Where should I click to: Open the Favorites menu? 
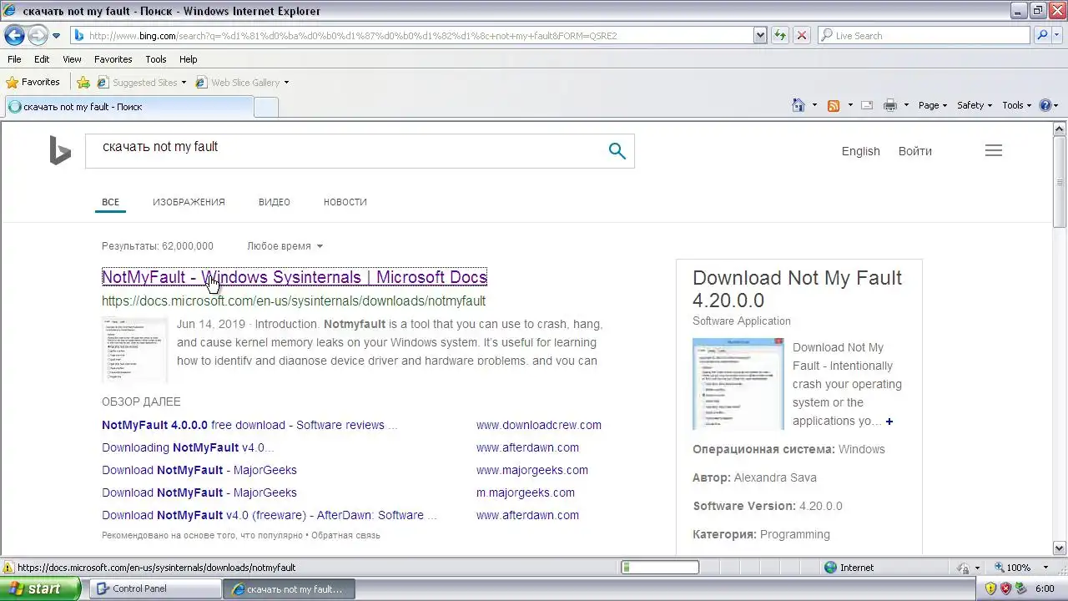(113, 59)
